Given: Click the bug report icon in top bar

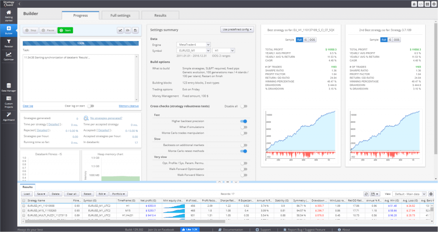Looking at the screenshot, I should tap(414, 4).
